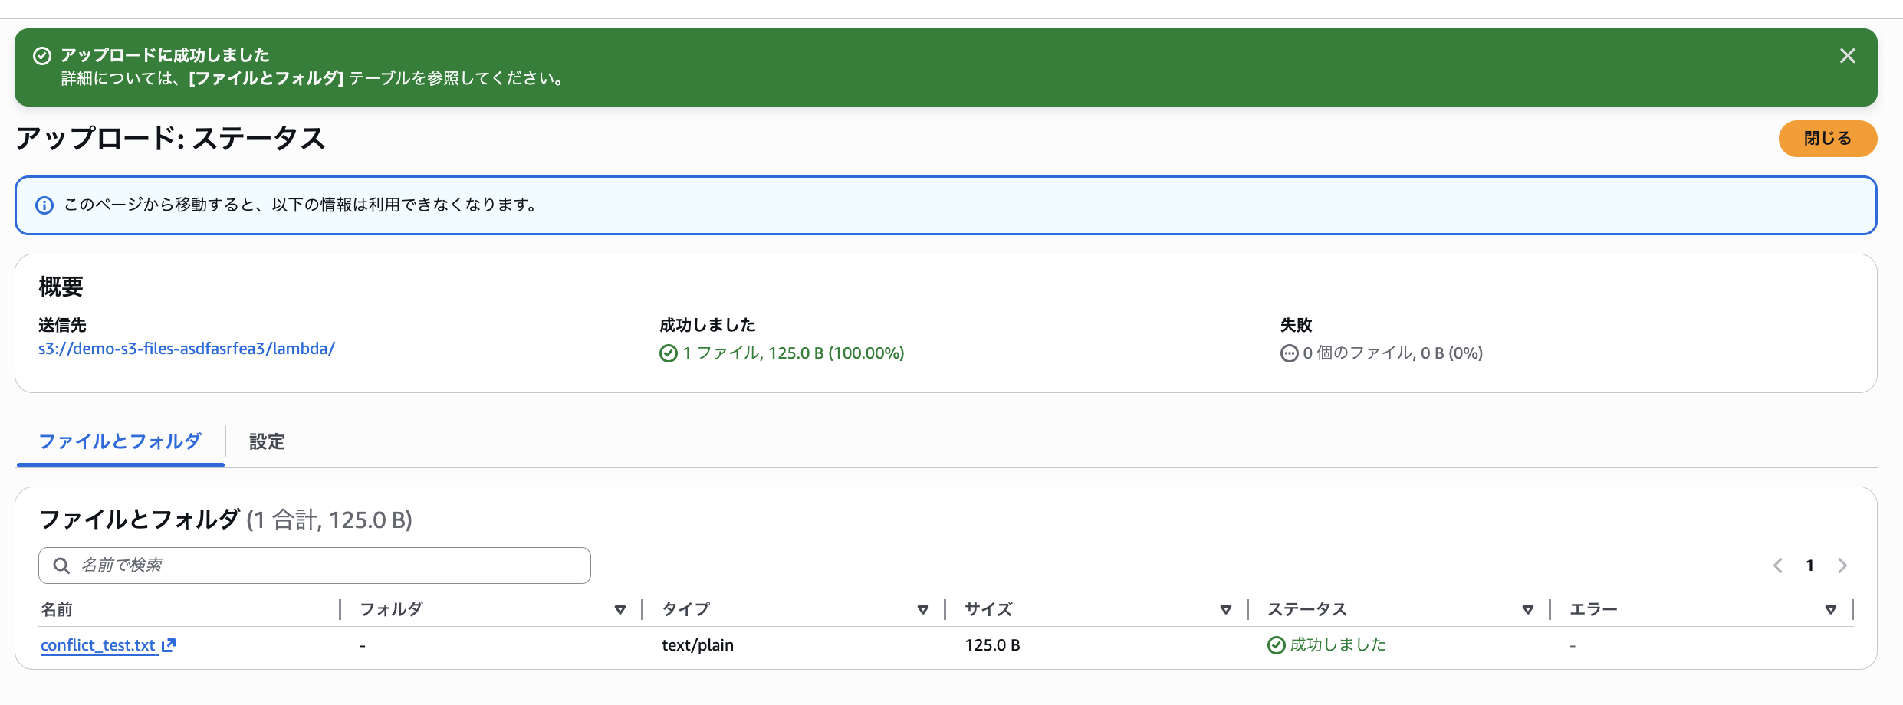Open the タイプ column filter dropdown
This screenshot has height=705, width=1903.
click(x=922, y=609)
